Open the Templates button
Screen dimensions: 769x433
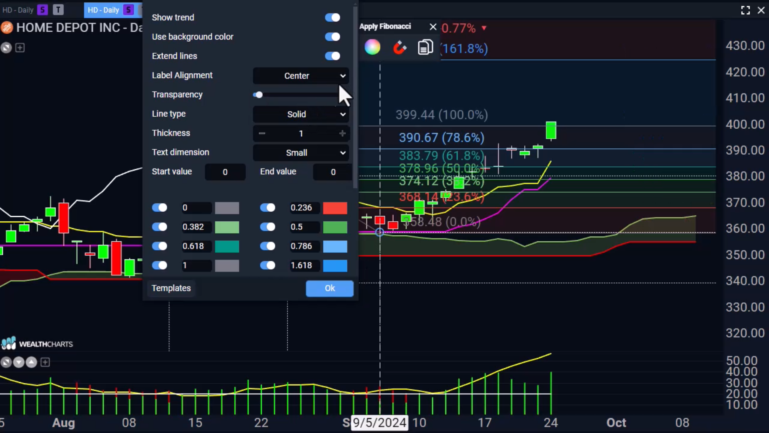171,288
